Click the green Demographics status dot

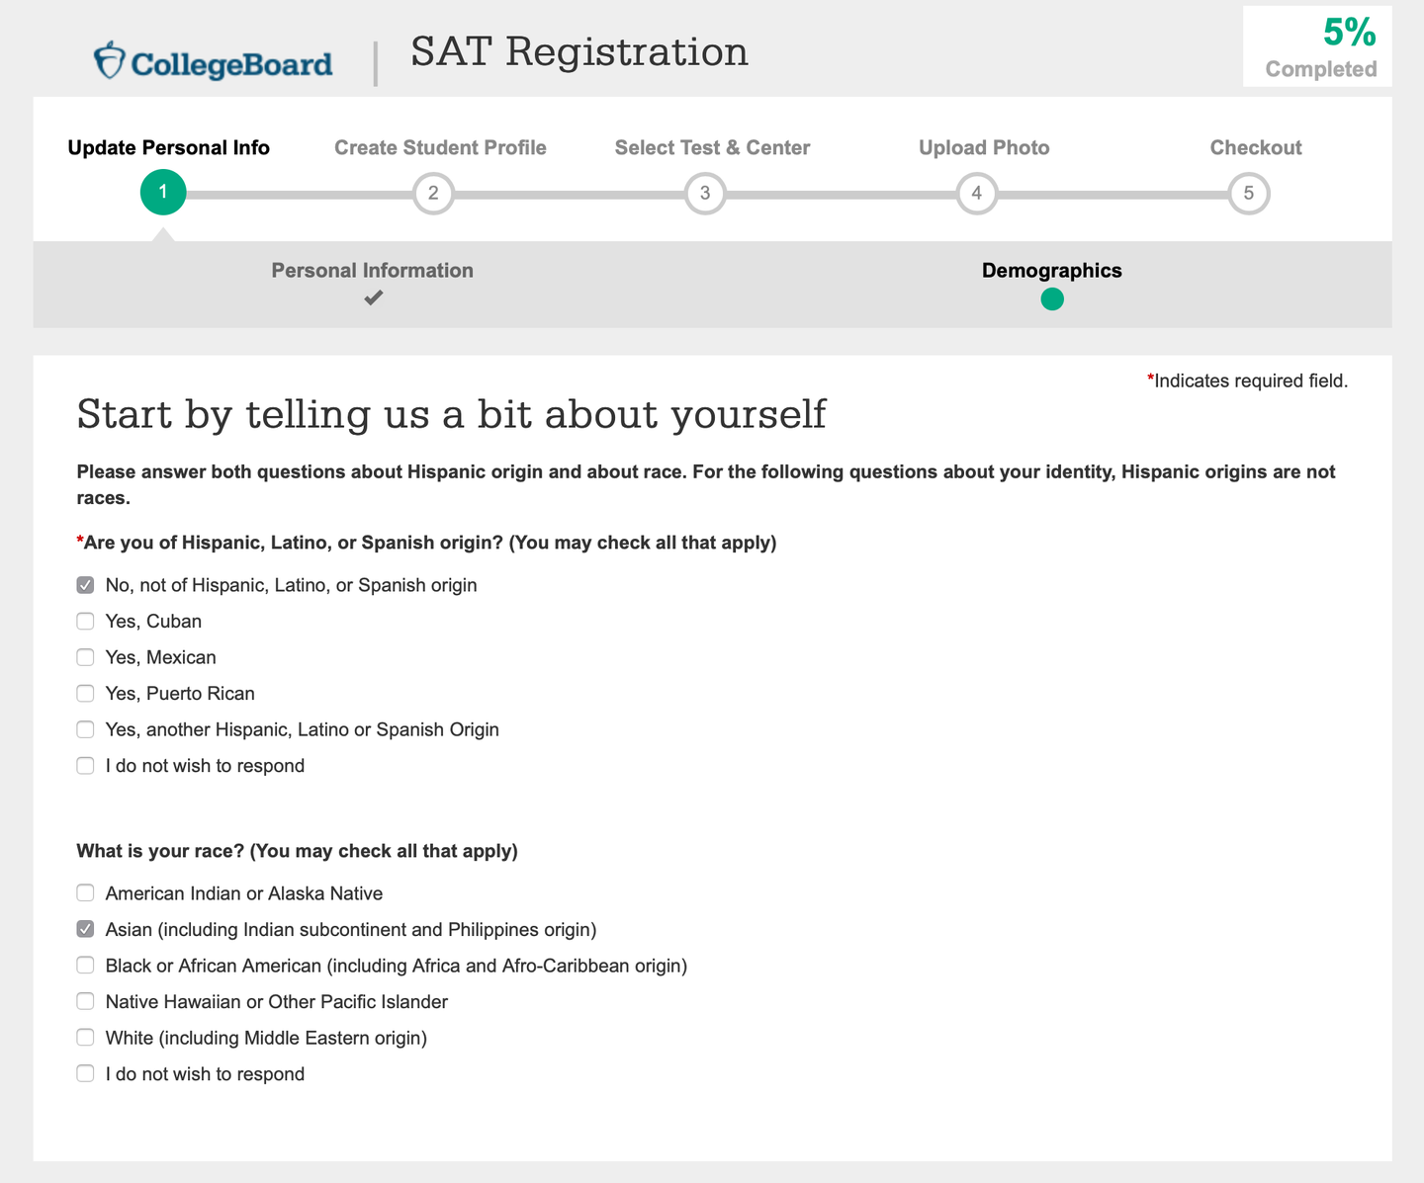[x=1052, y=298]
